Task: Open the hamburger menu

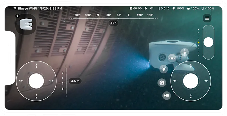Action: tap(207, 18)
